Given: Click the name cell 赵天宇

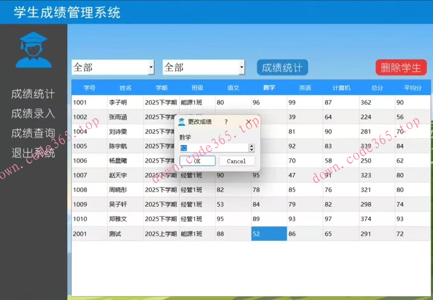Looking at the screenshot, I should pyautogui.click(x=126, y=175).
